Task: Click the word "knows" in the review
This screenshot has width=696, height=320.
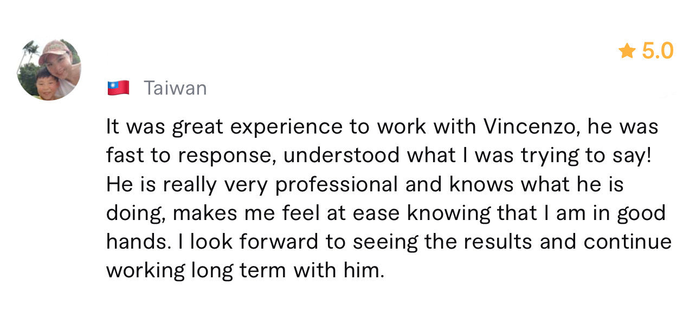Action: click(481, 184)
